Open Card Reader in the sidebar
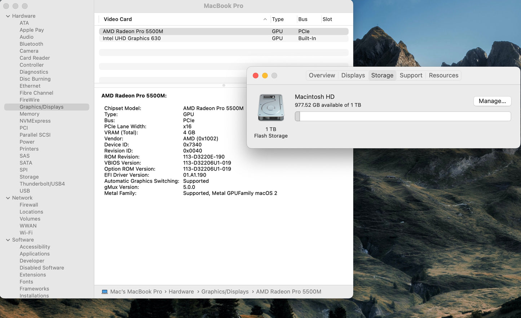 pyautogui.click(x=35, y=58)
